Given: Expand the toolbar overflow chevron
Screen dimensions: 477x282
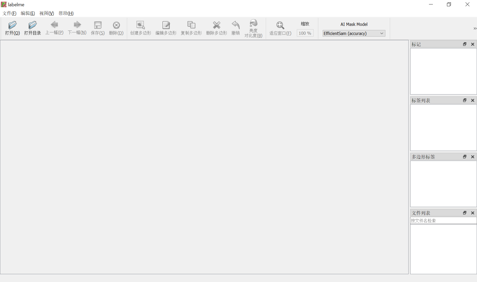Looking at the screenshot, I should click(x=475, y=28).
